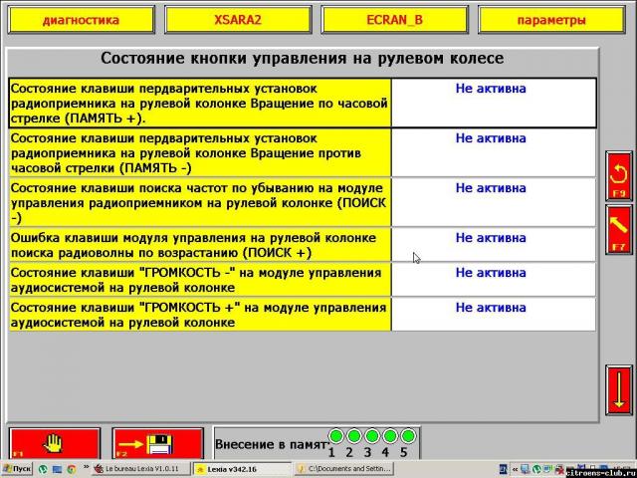Click Не активна value for ПАМЯТЬ -
637x478 pixels.
tap(491, 138)
